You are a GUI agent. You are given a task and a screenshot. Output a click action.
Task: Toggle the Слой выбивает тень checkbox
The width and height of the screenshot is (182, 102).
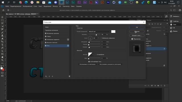89,62
